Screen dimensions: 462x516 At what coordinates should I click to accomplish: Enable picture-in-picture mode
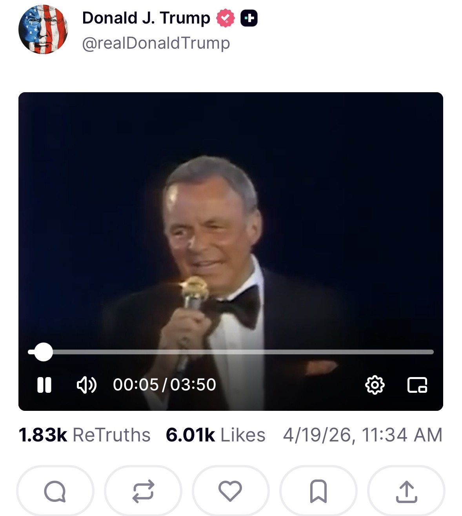coord(417,385)
